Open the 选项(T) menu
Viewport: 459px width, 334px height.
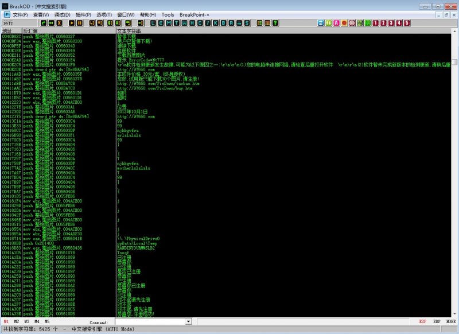(104, 15)
